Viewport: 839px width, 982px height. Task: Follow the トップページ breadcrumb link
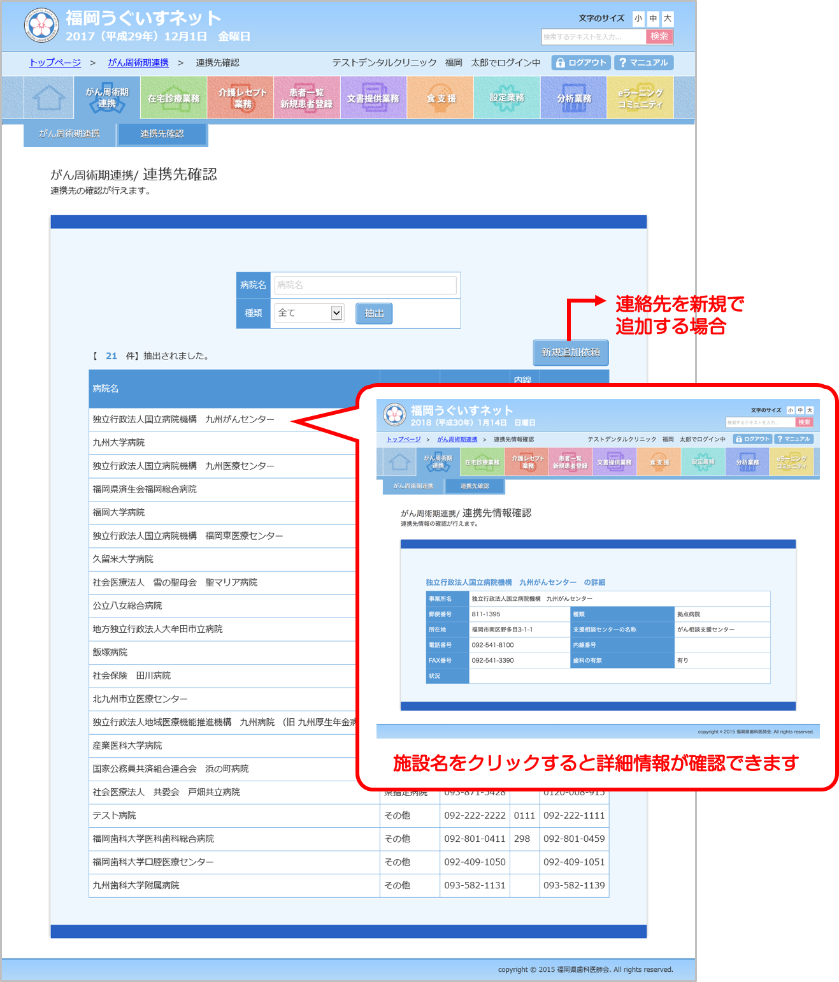point(55,62)
